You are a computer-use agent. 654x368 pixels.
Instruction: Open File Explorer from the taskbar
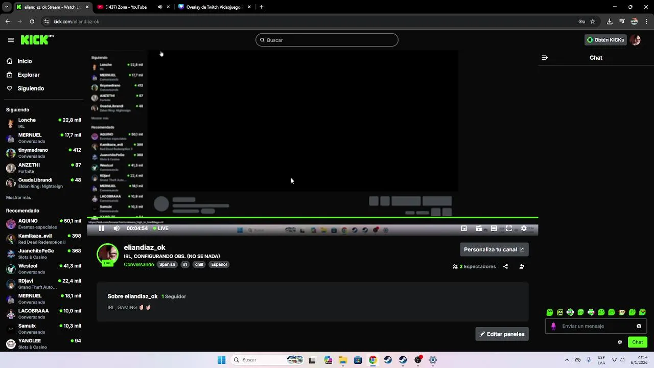point(343,360)
